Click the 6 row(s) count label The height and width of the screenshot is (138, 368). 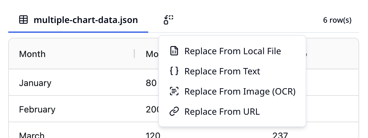coord(337,20)
